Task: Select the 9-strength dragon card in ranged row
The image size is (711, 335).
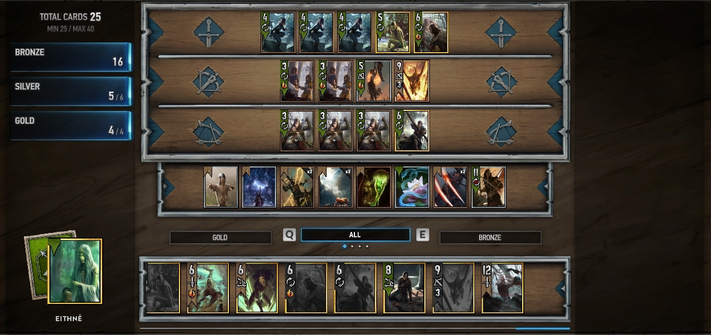Action: tap(412, 81)
